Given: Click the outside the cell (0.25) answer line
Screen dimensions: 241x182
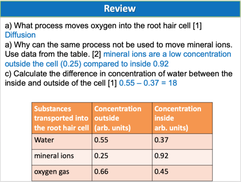Looking at the screenshot, I should (x=87, y=64).
